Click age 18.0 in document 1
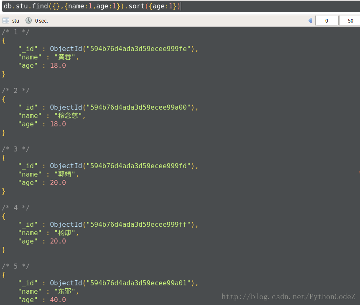The image size is (360, 305). click(58, 66)
